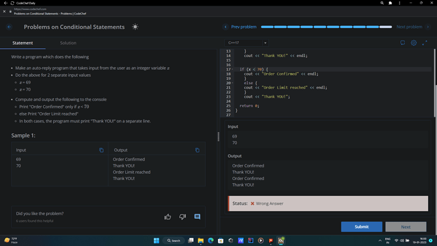
Task: Dislike the problem with thumbs down
Action: point(182,217)
